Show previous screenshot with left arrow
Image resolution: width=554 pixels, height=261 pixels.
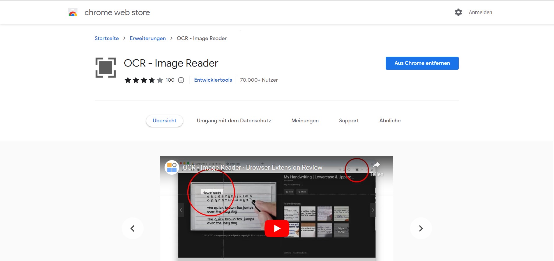tap(133, 228)
